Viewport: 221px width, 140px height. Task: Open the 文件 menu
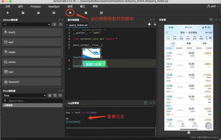[8, 6]
